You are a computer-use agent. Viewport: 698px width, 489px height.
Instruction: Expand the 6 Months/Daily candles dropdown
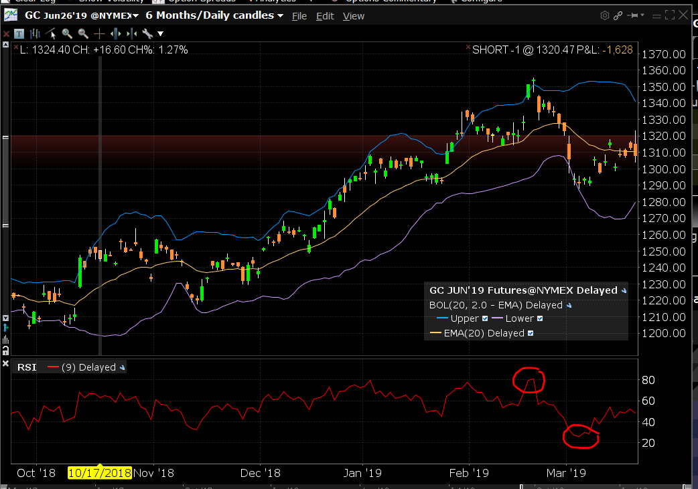(x=214, y=15)
